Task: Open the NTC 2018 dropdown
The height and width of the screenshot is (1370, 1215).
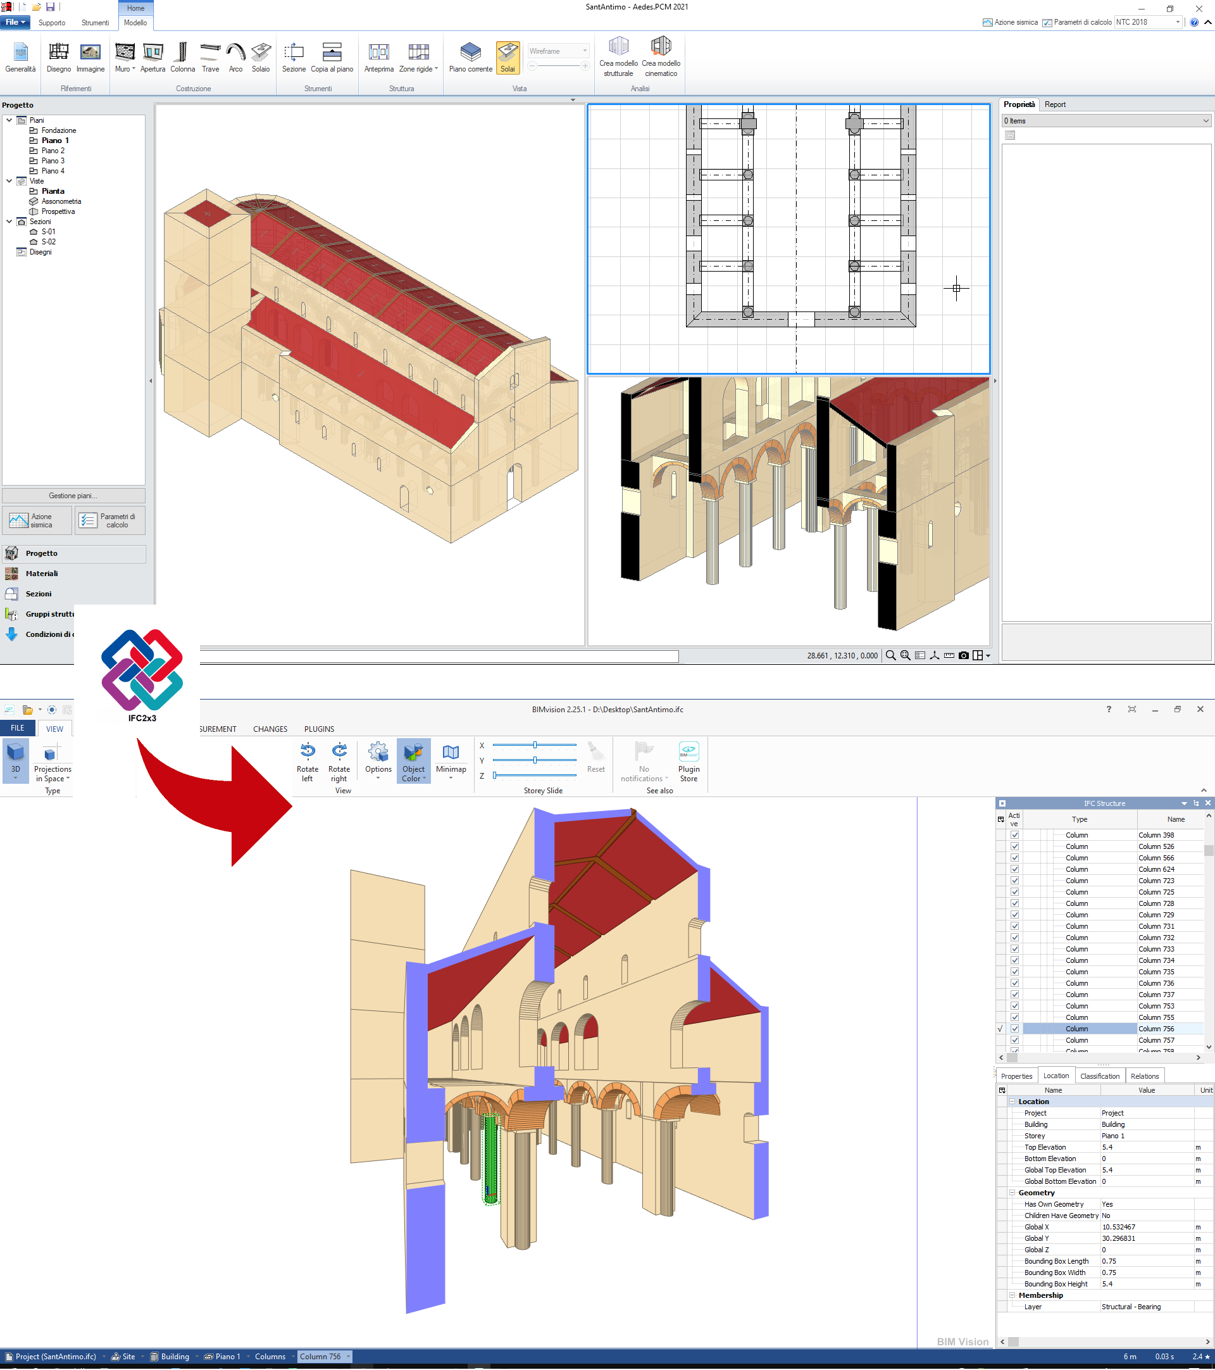Action: [x=1178, y=22]
